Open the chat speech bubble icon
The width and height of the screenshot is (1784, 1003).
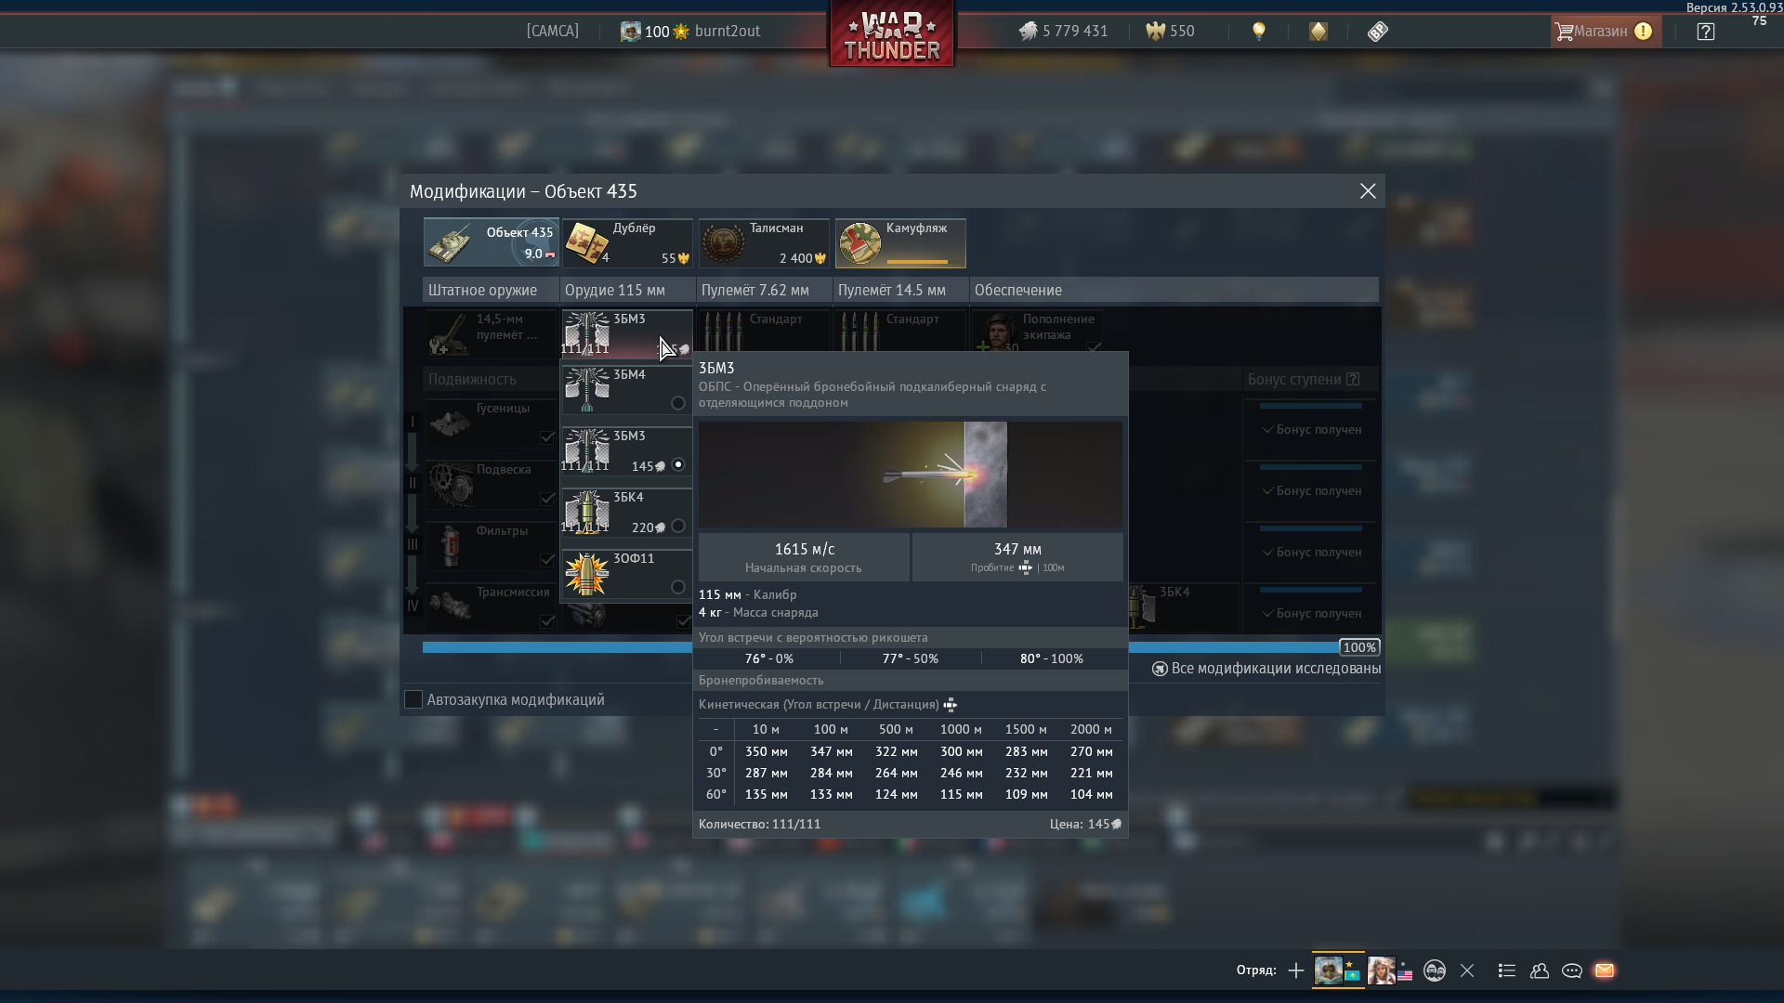[x=1571, y=970]
